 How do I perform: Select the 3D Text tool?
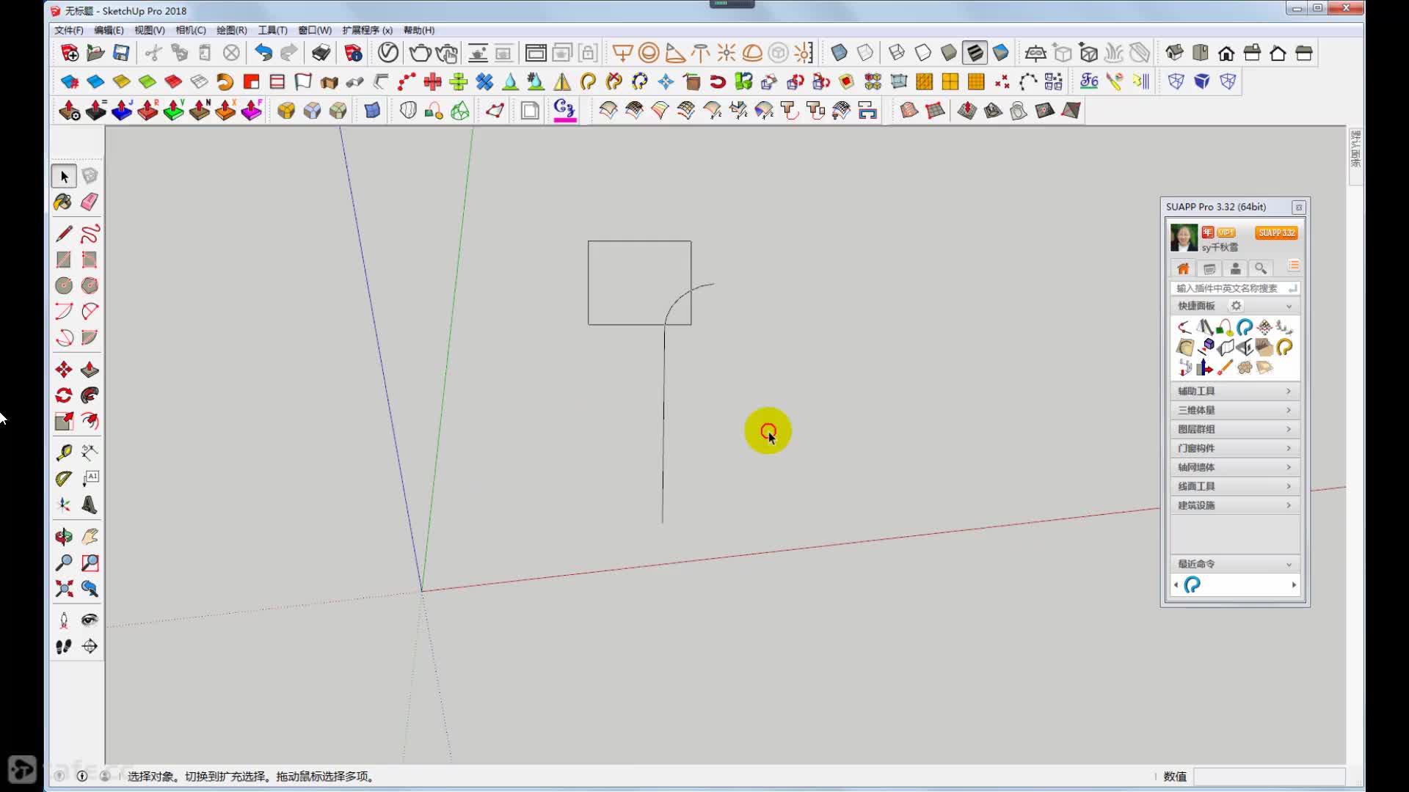tap(90, 505)
